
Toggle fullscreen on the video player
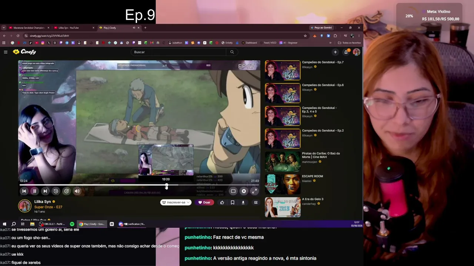tap(254, 191)
